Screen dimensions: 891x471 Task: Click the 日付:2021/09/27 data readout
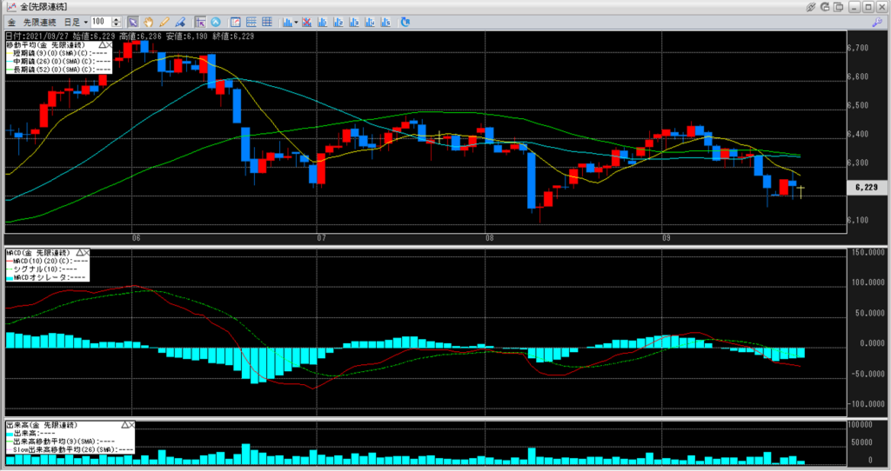(37, 36)
